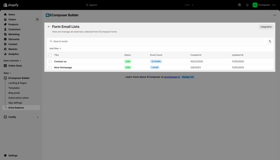Open the three-dot menu for EComposer Builder
The width and height of the screenshot is (280, 160).
pos(275,15)
